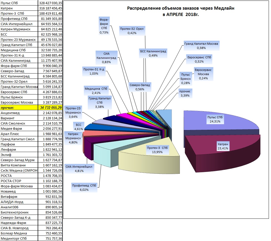Screen dimensions: 271x241
Task: Click the table cell Витта Компани
Action: point(19,165)
